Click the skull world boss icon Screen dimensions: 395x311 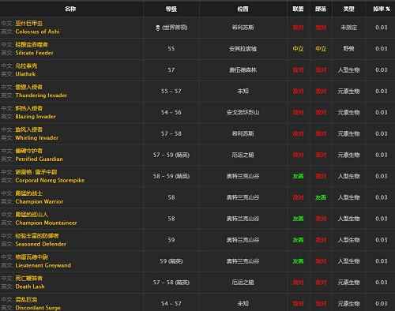coord(157,28)
